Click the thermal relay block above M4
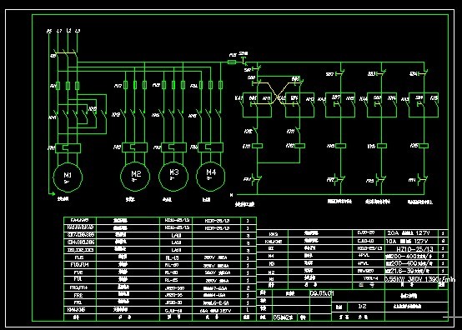Viewport: 462px width, 330px height. click(x=211, y=147)
